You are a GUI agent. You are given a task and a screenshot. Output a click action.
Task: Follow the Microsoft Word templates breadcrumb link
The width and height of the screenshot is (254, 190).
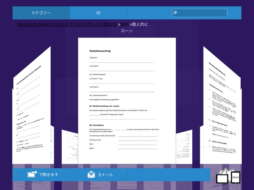click(67, 24)
